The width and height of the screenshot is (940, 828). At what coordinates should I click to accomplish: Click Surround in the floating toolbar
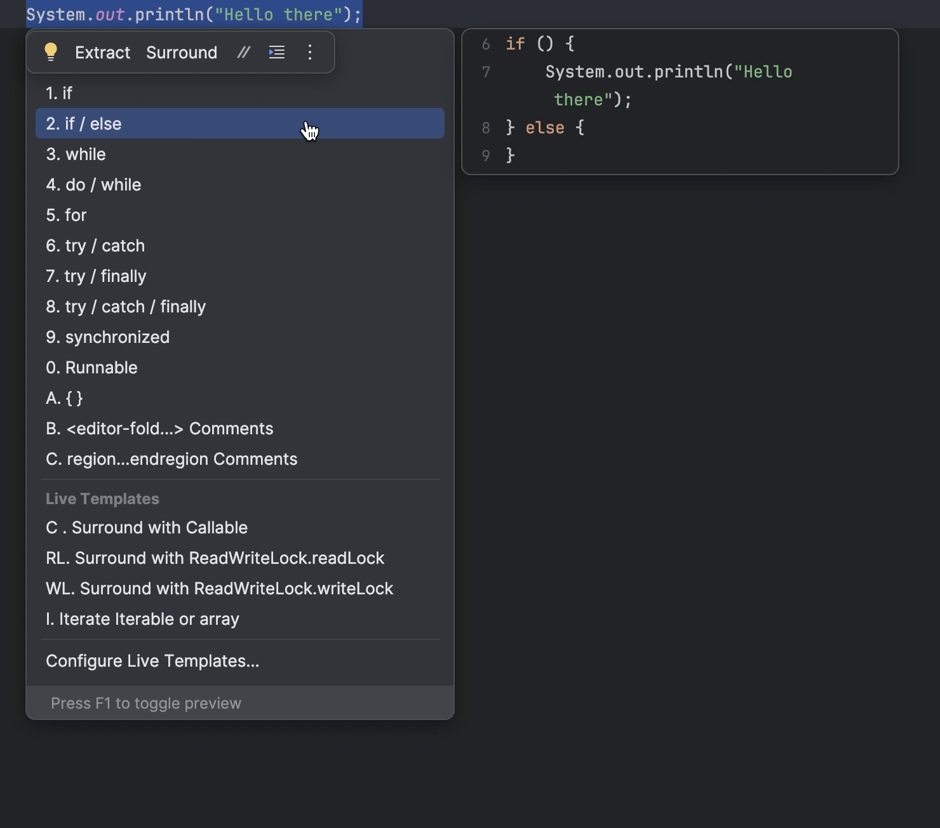pyautogui.click(x=182, y=52)
